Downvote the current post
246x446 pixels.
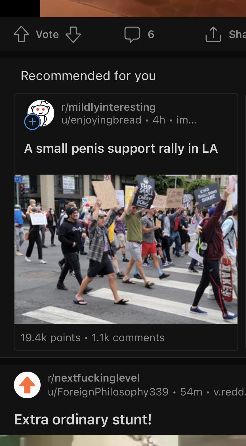pyautogui.click(x=73, y=34)
